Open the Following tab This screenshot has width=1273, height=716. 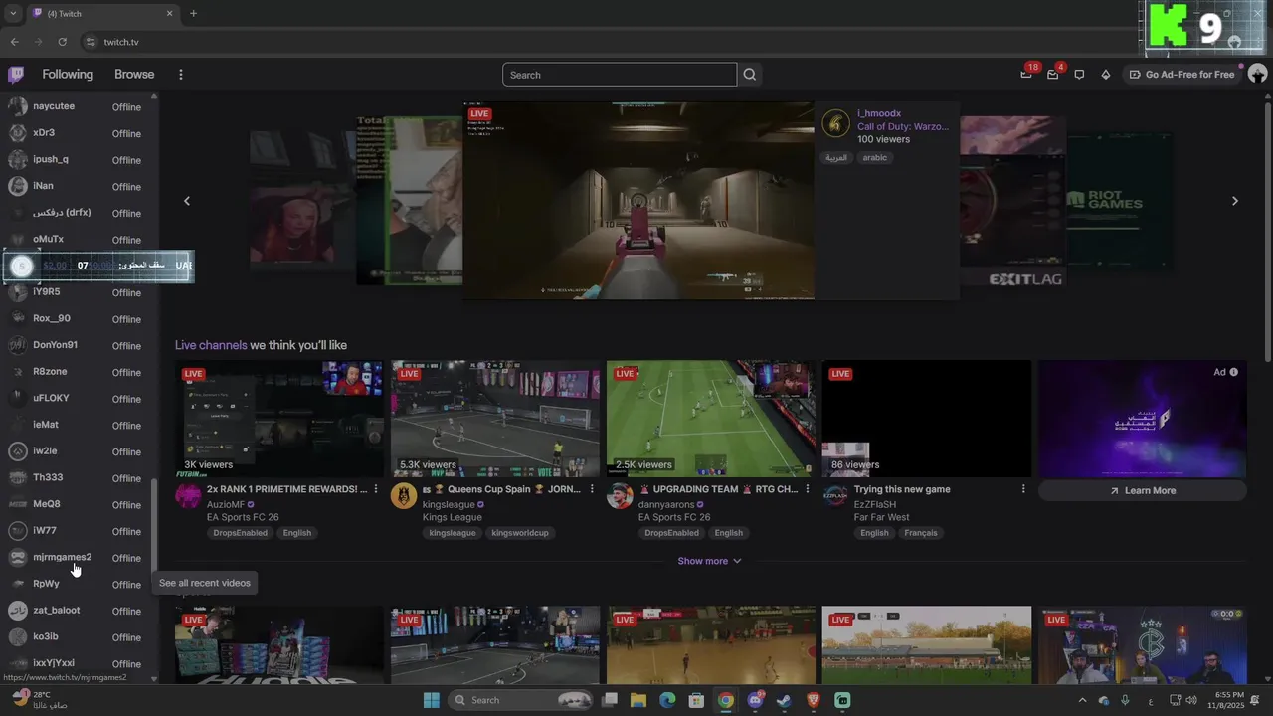(x=68, y=75)
